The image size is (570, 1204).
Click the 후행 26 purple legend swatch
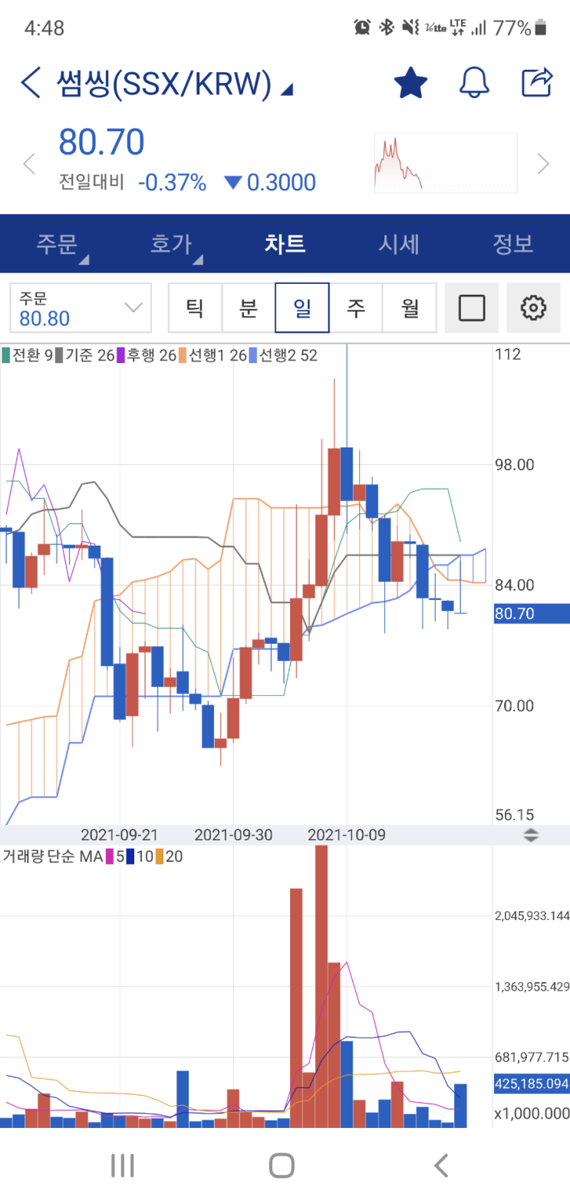(121, 355)
